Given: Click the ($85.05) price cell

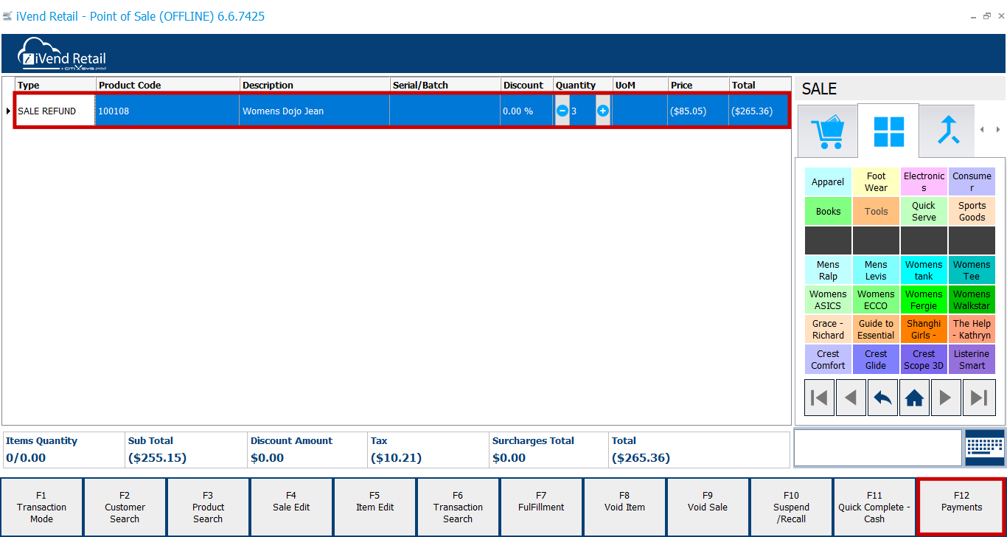Looking at the screenshot, I should pyautogui.click(x=699, y=111).
